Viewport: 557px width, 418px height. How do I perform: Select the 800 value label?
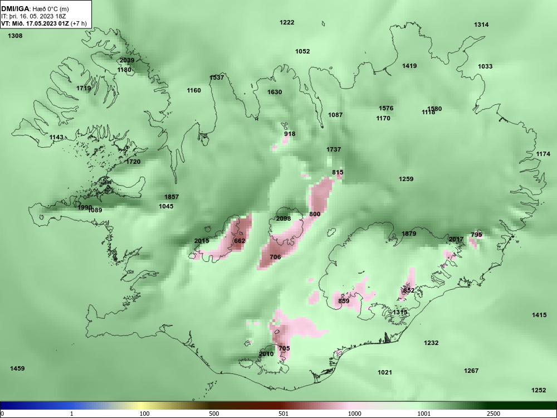pyautogui.click(x=314, y=215)
